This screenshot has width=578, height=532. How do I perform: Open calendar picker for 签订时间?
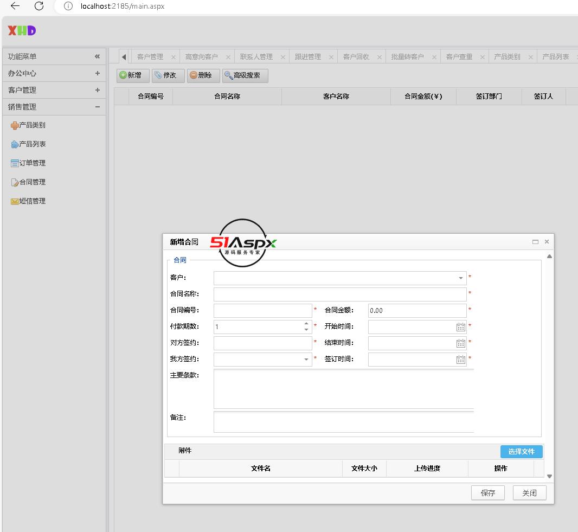click(460, 360)
